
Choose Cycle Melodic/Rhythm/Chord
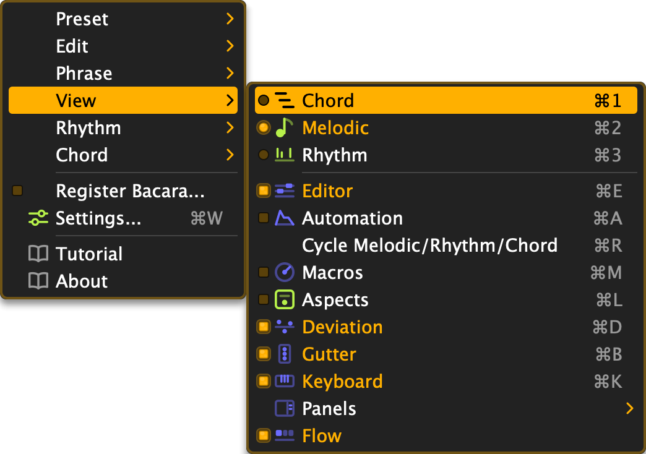(x=446, y=245)
